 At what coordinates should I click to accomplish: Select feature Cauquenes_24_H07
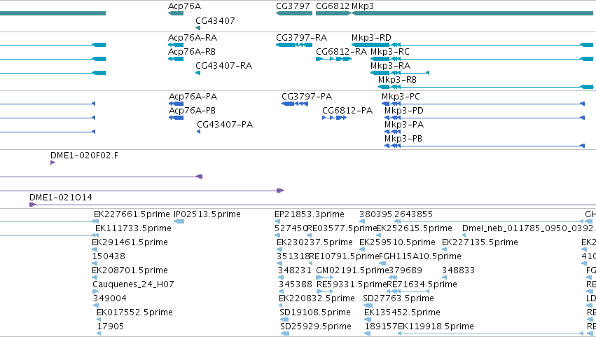click(x=95, y=291)
